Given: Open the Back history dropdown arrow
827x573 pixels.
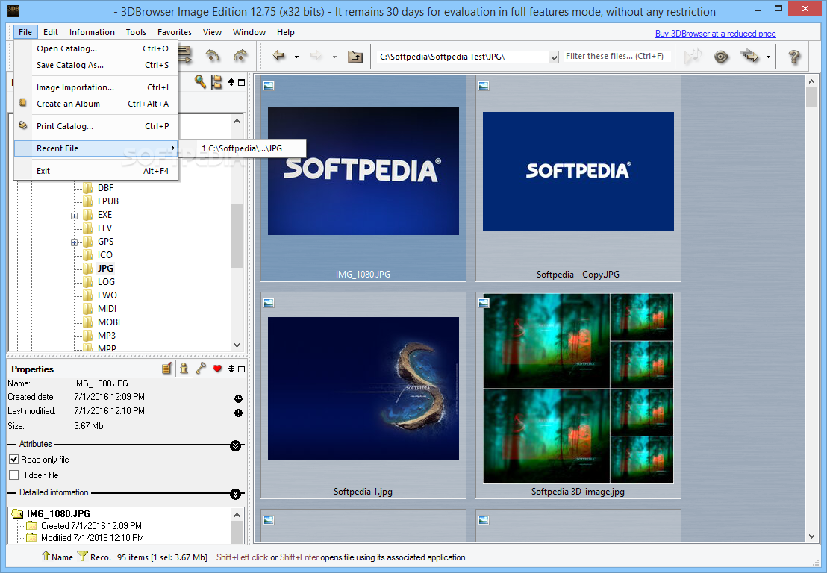Looking at the screenshot, I should click(x=296, y=57).
